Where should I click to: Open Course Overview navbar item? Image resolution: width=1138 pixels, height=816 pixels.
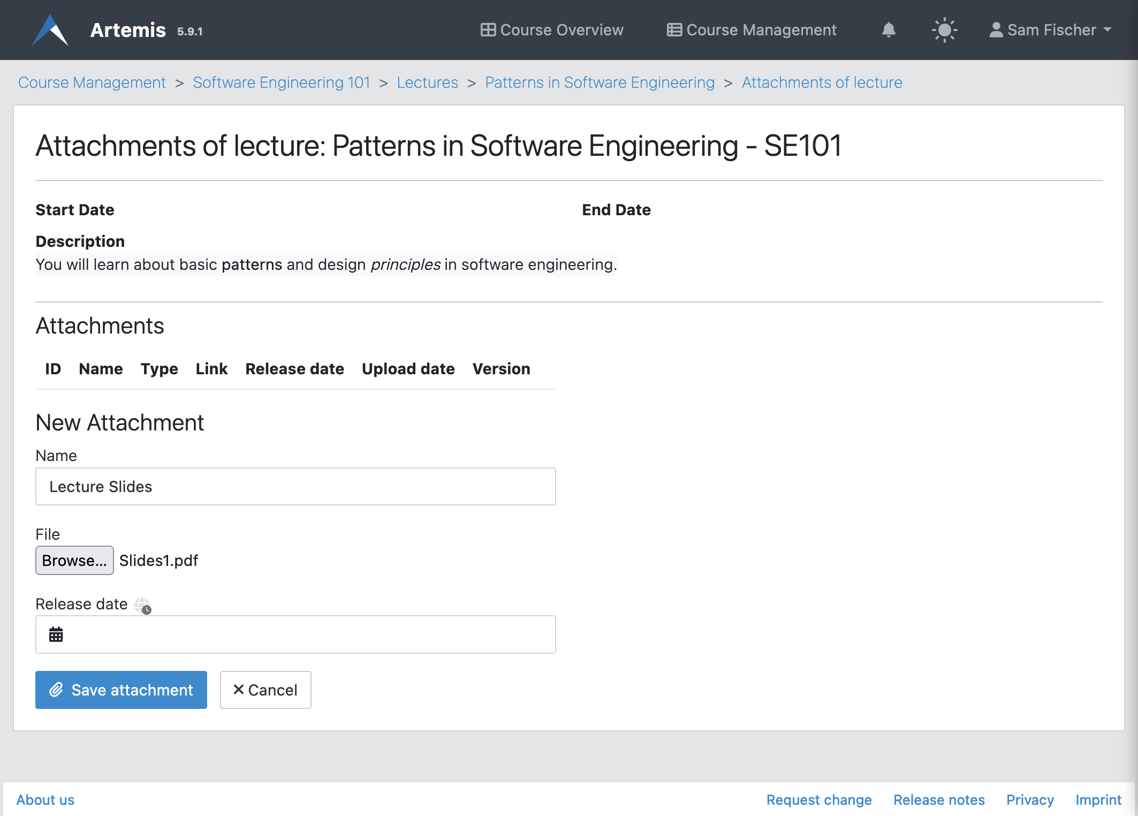tap(562, 30)
